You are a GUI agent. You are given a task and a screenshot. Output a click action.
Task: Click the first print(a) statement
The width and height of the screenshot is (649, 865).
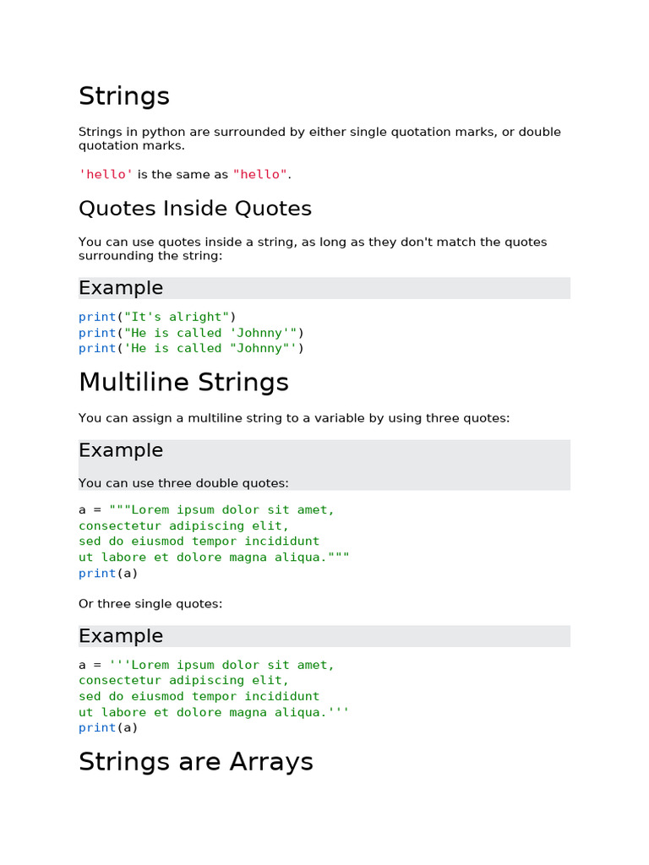point(108,573)
